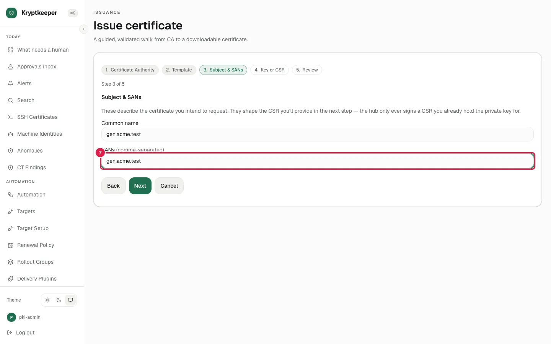The width and height of the screenshot is (551, 344).
Task: Cancel the certificate issuance
Action: [x=169, y=186]
